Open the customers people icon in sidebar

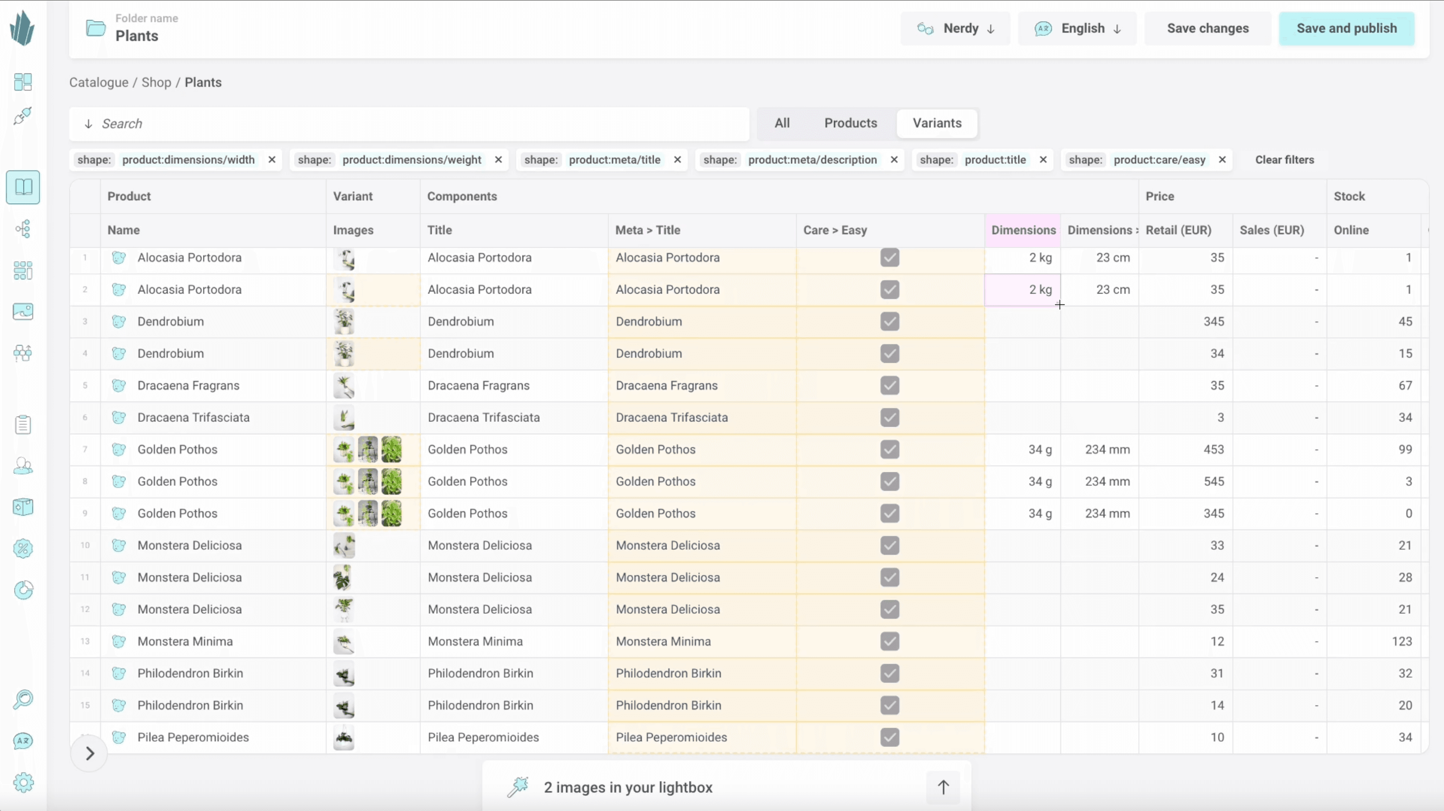(x=23, y=466)
